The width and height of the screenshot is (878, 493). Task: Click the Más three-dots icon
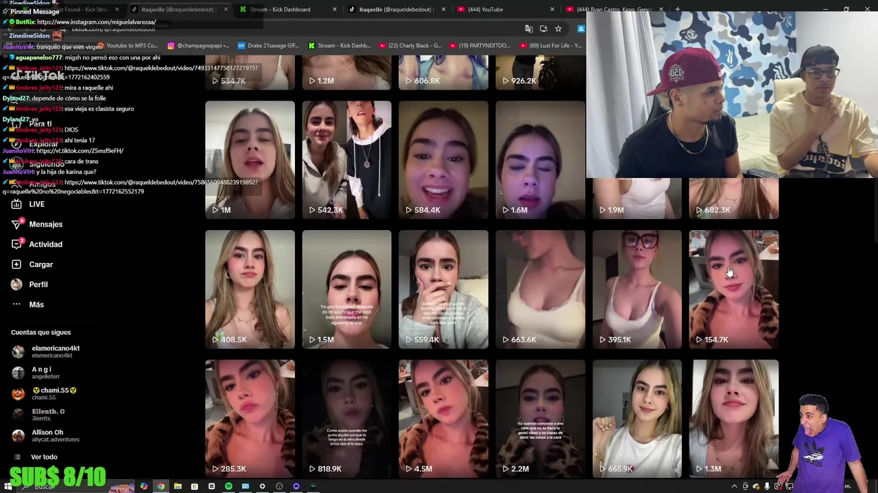point(16,304)
